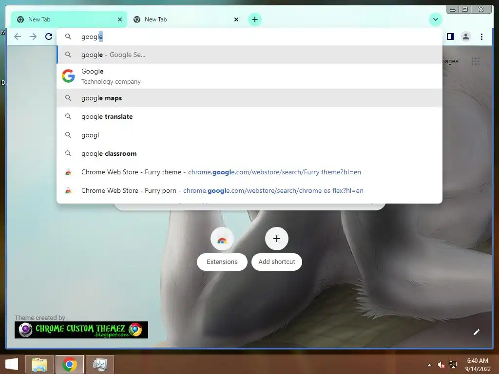
Task: Open the Chrome three-dot menu
Action: [x=481, y=37]
